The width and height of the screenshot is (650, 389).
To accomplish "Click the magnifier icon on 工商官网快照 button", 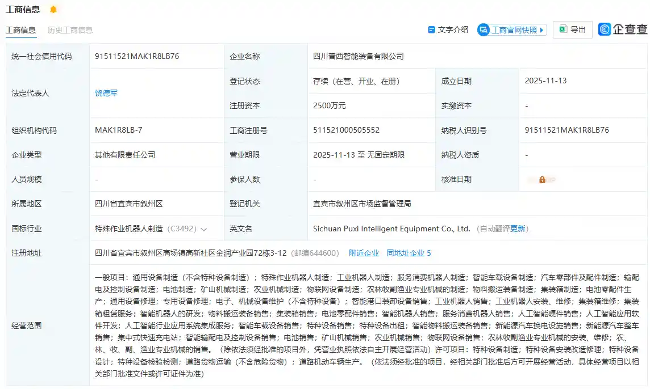I will tap(483, 28).
